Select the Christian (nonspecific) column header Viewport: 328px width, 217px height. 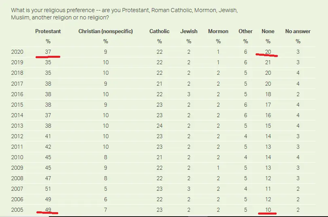pyautogui.click(x=106, y=32)
